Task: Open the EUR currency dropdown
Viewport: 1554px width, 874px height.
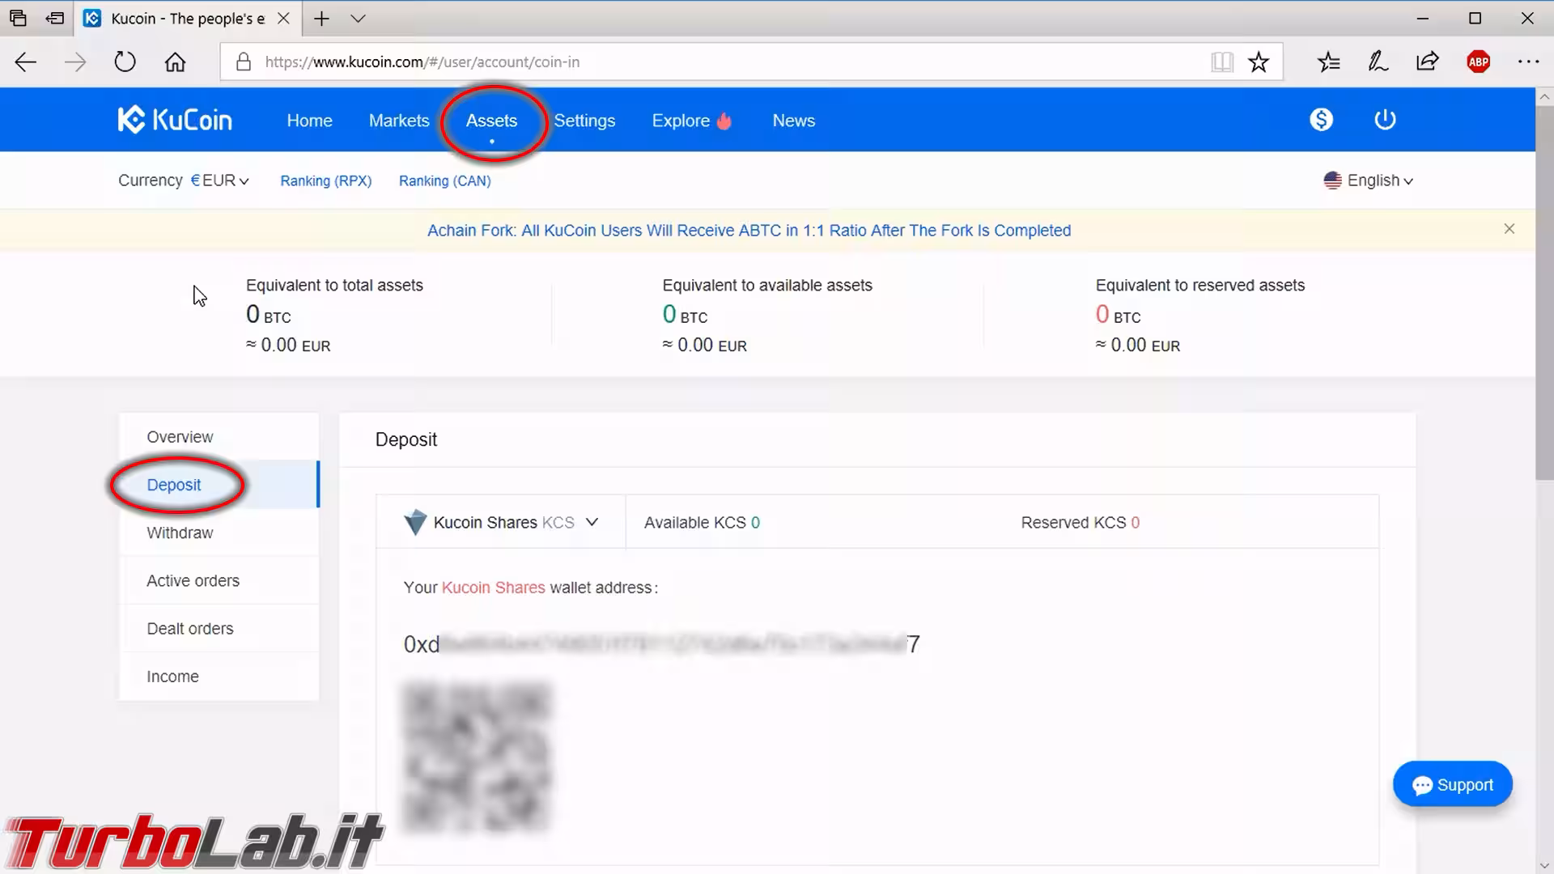Action: point(219,180)
